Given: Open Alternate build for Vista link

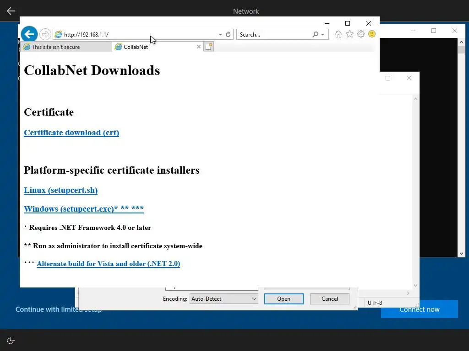Looking at the screenshot, I should tap(108, 264).
